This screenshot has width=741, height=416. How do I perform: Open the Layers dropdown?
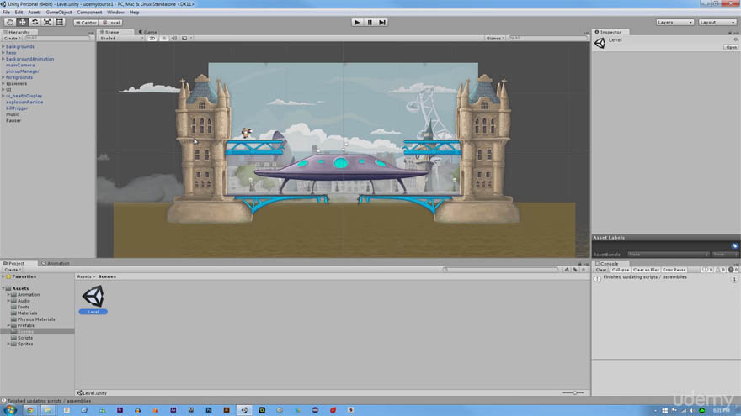tap(674, 22)
